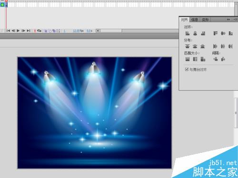Play the timeline animation
Screen dimensions: 238x178
click(18, 31)
